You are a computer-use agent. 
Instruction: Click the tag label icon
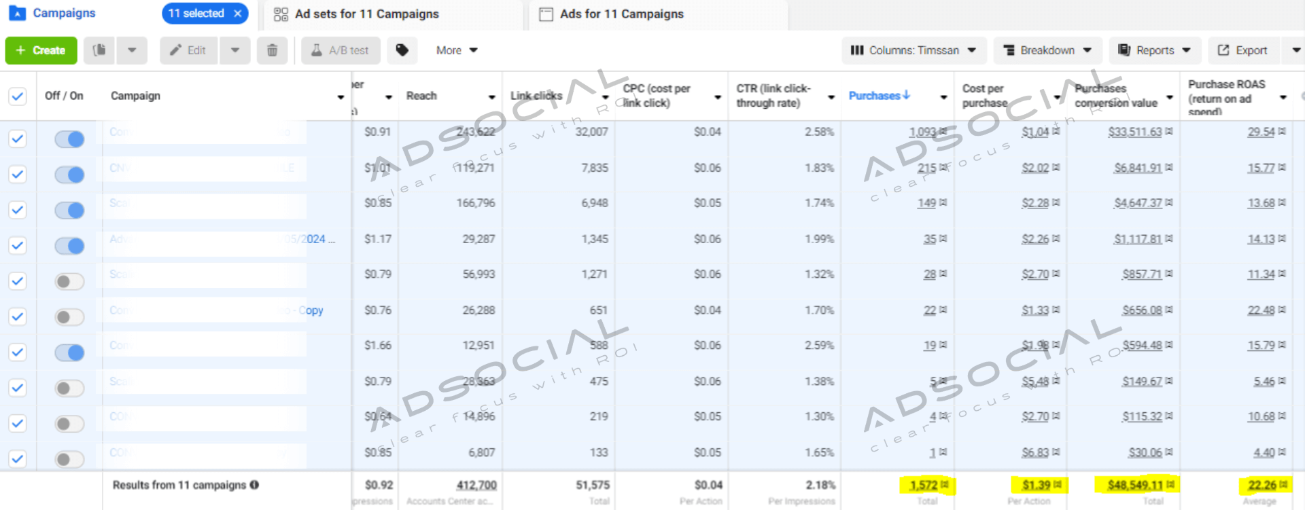[402, 50]
